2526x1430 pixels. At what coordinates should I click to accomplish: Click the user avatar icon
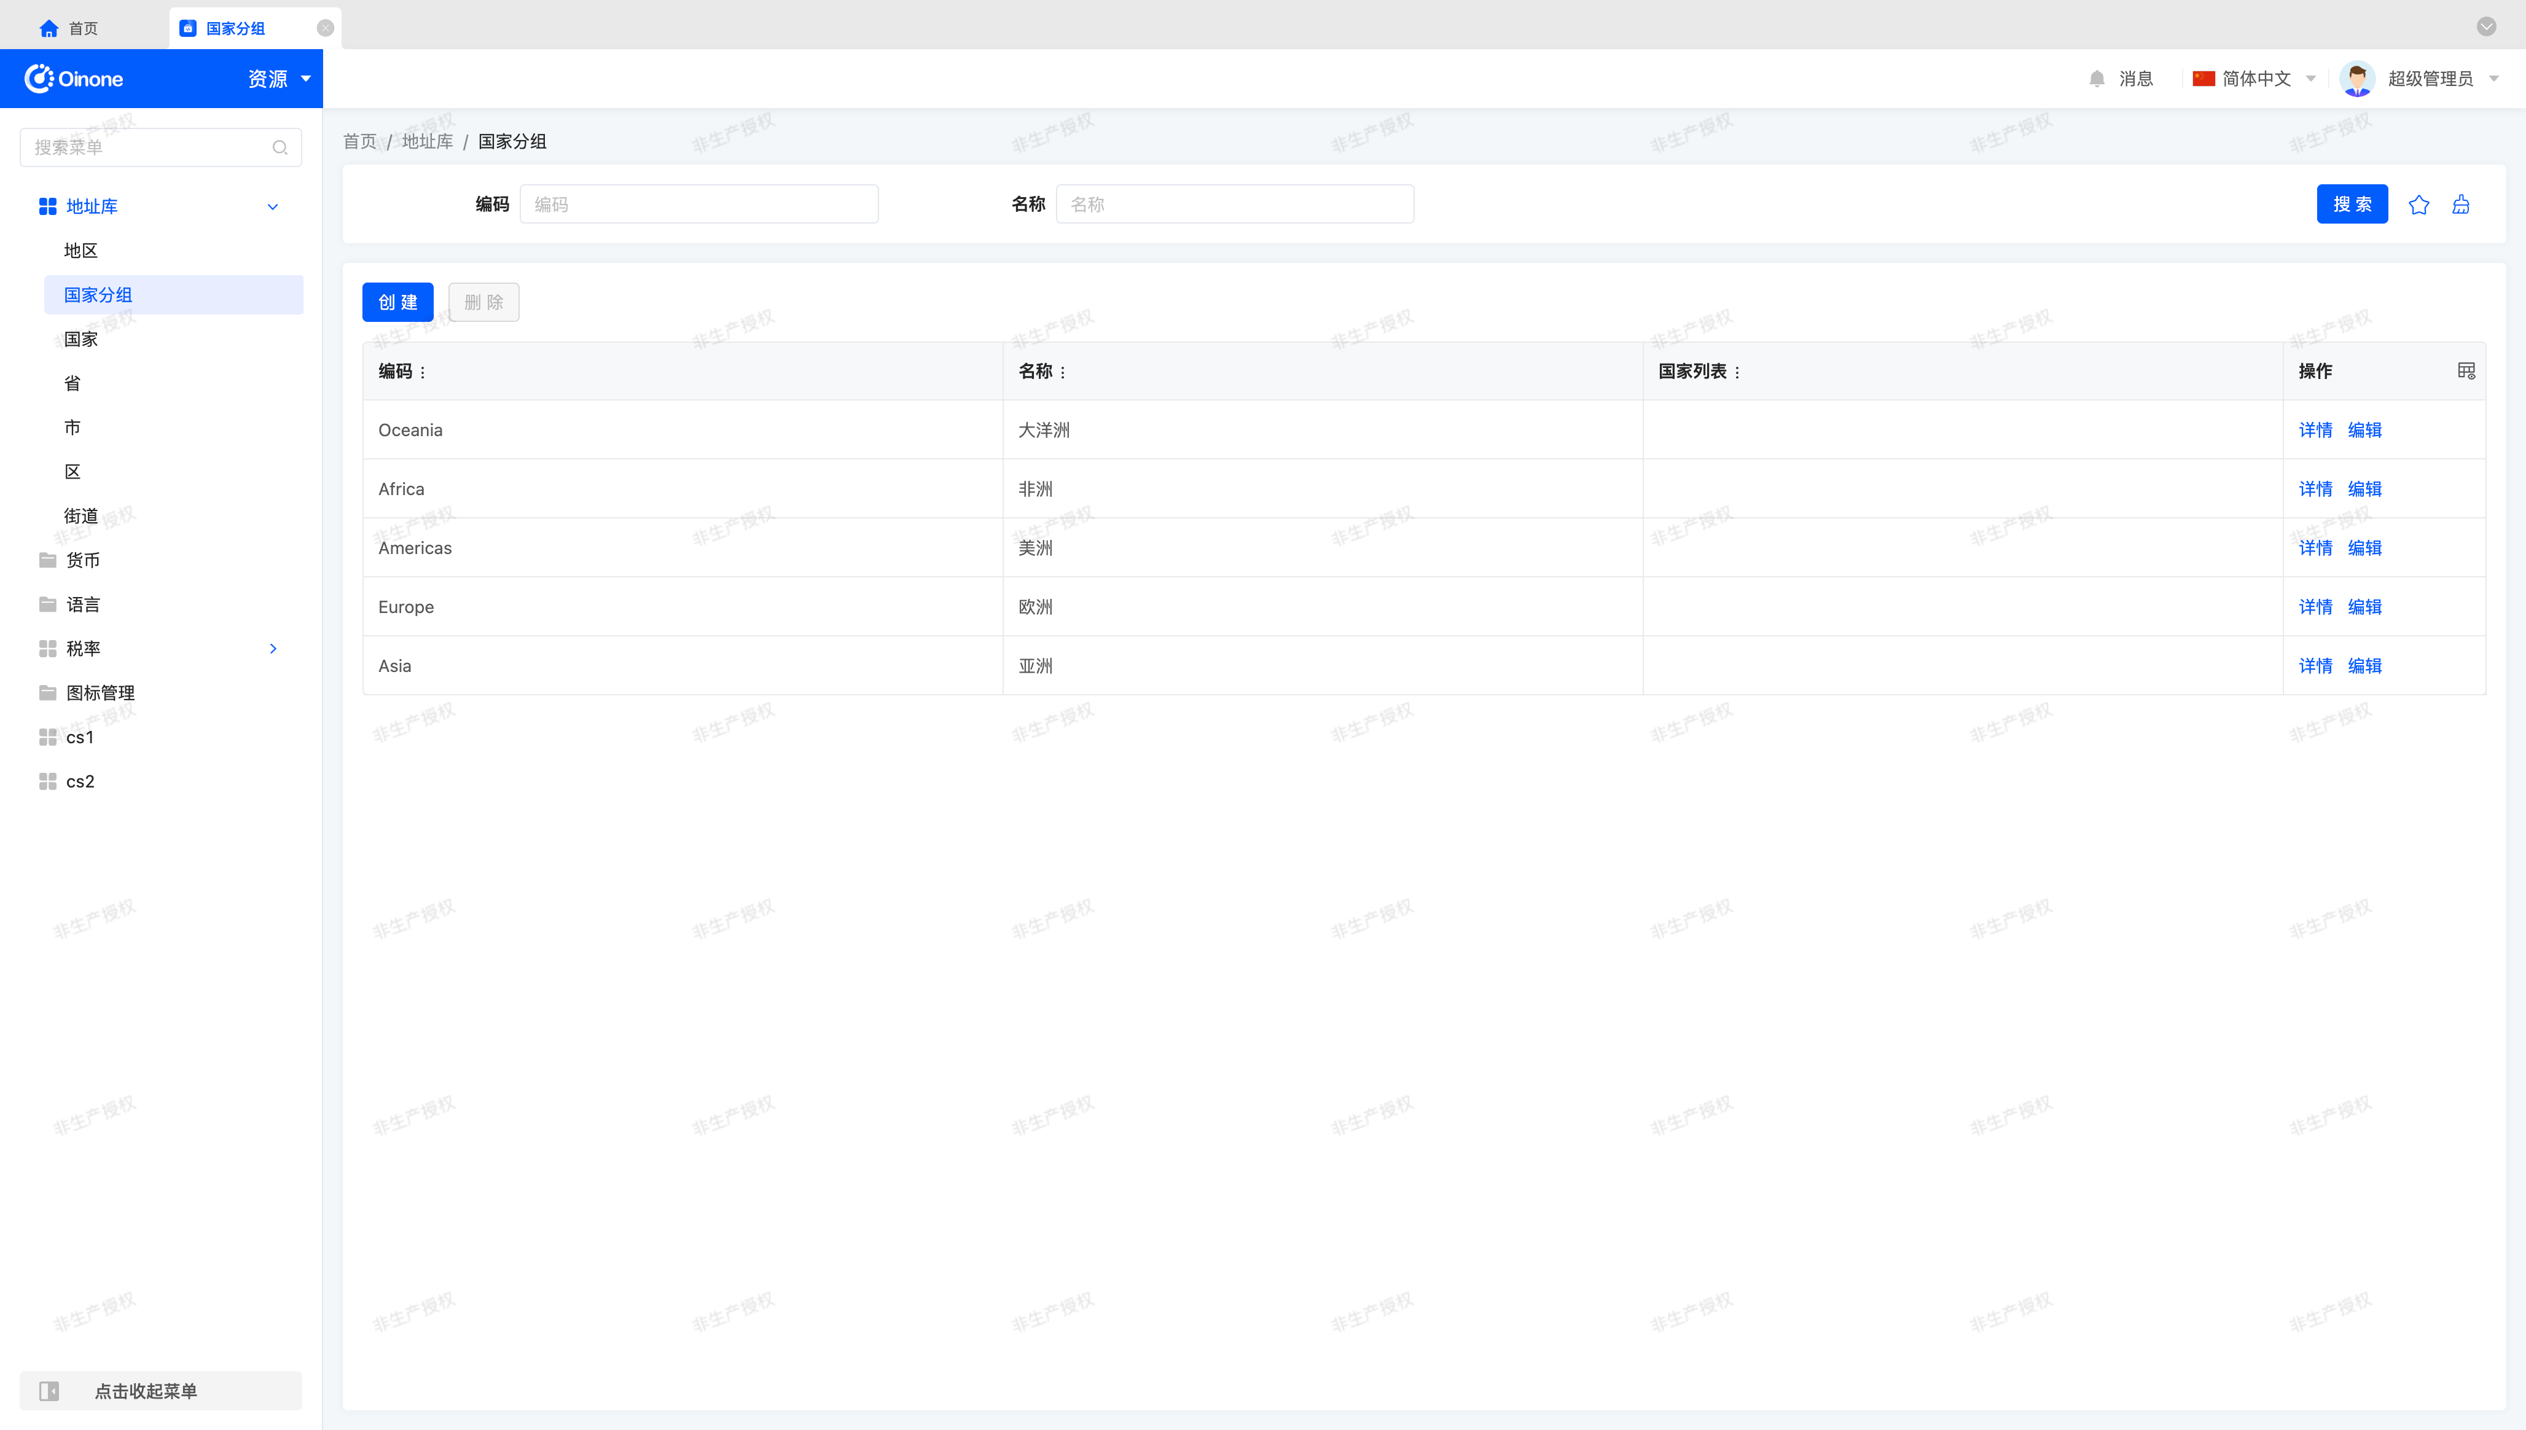point(2357,79)
